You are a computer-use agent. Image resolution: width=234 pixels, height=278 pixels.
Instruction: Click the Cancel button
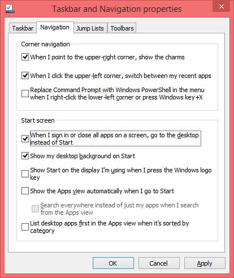click(x=159, y=263)
